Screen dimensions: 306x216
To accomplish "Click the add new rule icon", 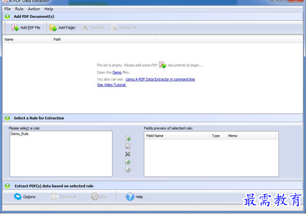I will (x=128, y=139).
